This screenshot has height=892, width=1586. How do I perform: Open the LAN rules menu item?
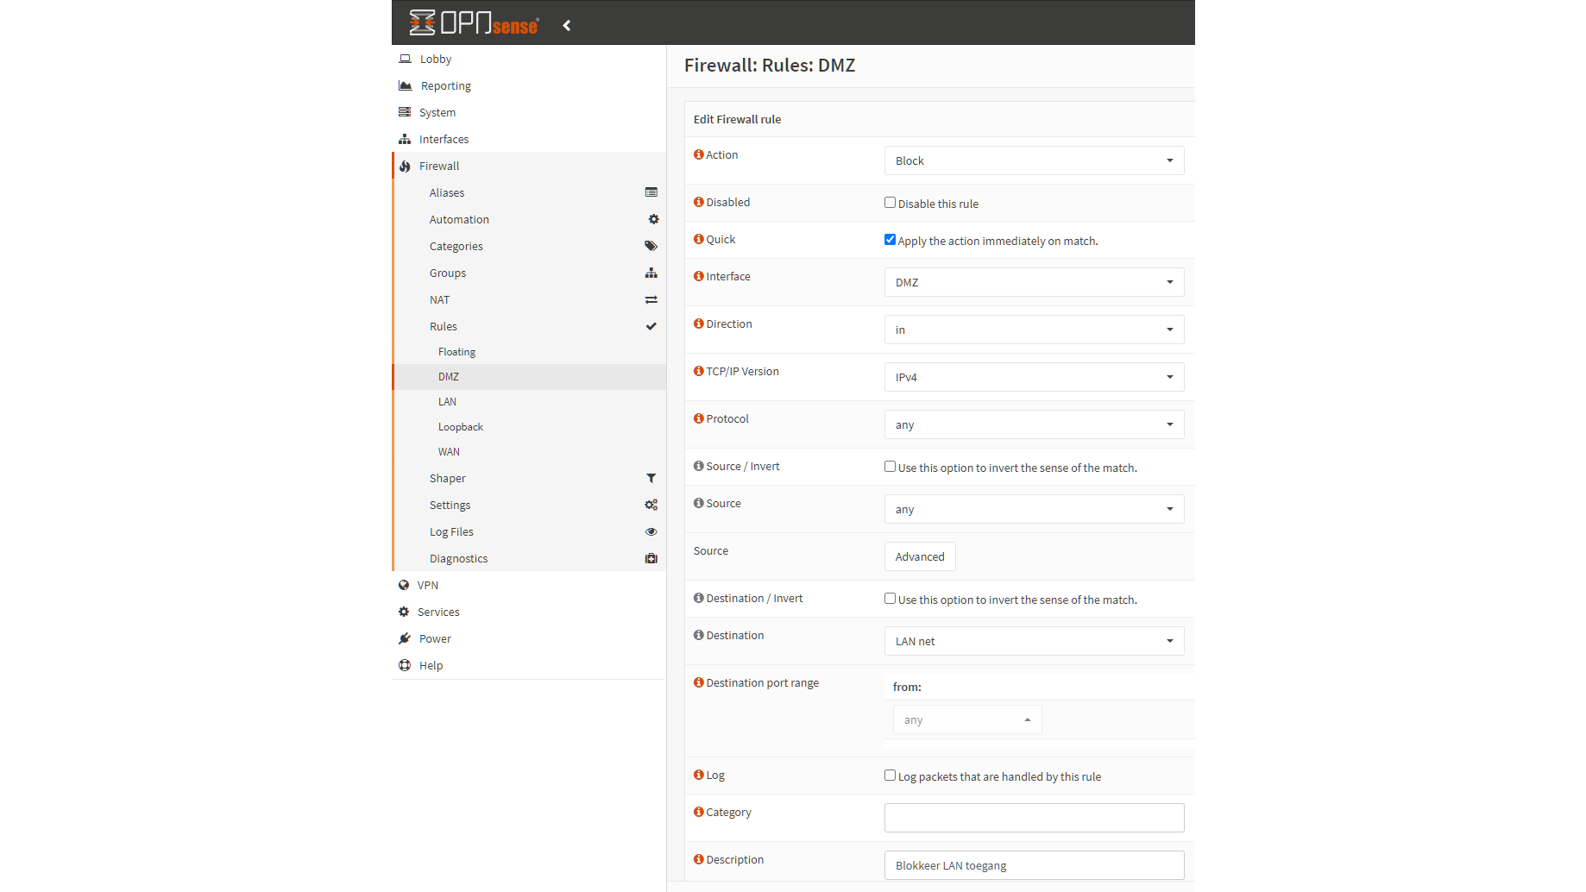pyautogui.click(x=447, y=402)
